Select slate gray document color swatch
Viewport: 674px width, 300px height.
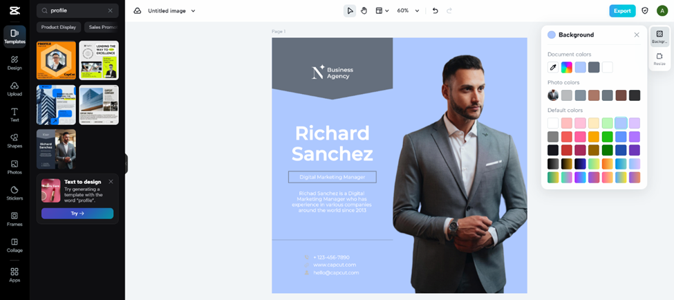point(594,68)
